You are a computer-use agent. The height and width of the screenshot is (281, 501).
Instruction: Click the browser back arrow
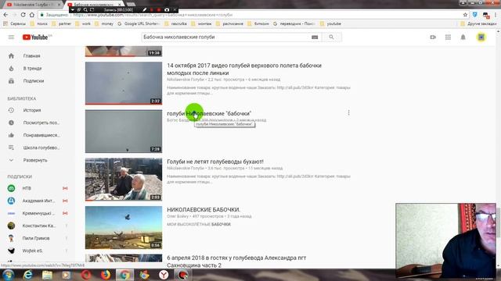[x=5, y=15]
